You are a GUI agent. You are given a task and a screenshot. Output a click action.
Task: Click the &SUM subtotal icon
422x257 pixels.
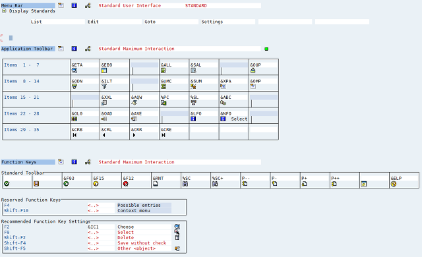pyautogui.click(x=193, y=86)
